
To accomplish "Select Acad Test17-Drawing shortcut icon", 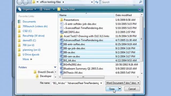I will click(61, 36).
